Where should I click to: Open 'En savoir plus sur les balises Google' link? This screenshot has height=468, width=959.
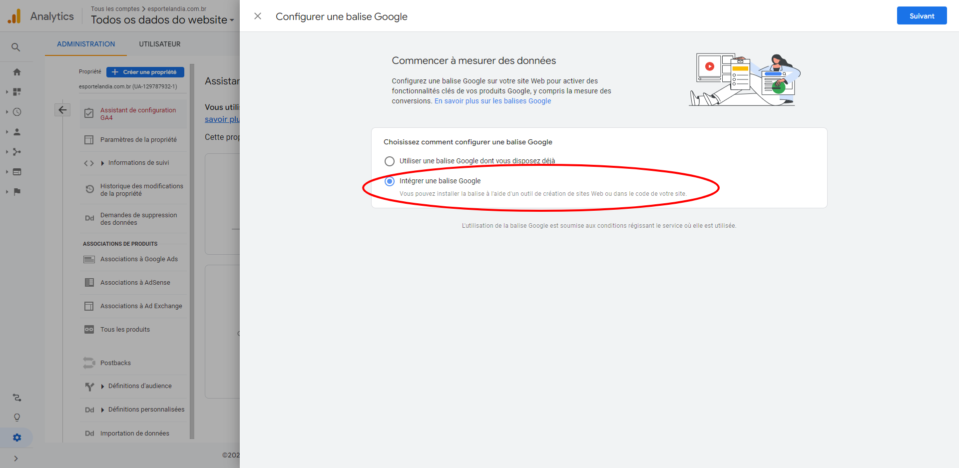tap(492, 101)
